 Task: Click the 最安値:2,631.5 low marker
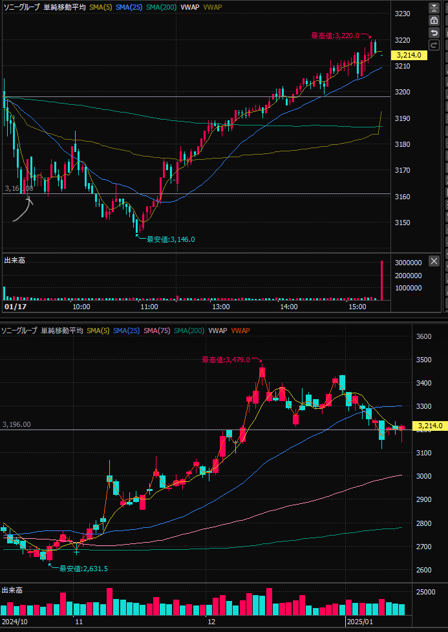84,569
